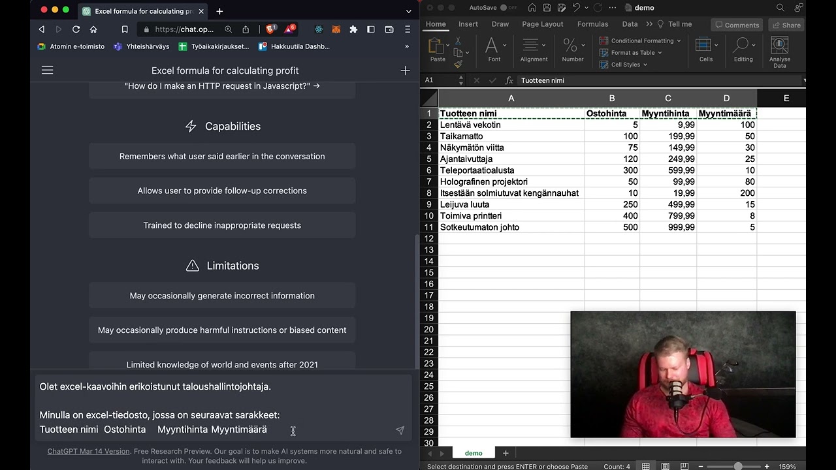
Task: Toggle the AutoSave switch in Excel
Action: pyautogui.click(x=508, y=8)
